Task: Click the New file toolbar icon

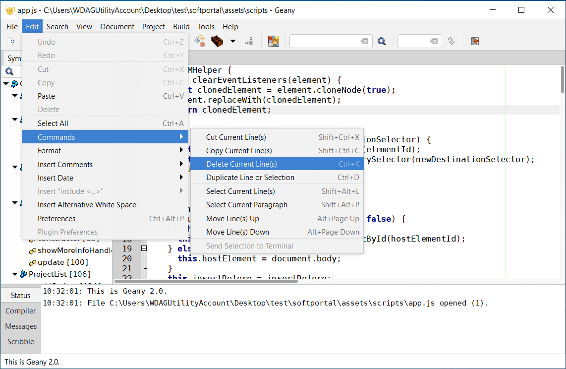Action: (11, 42)
